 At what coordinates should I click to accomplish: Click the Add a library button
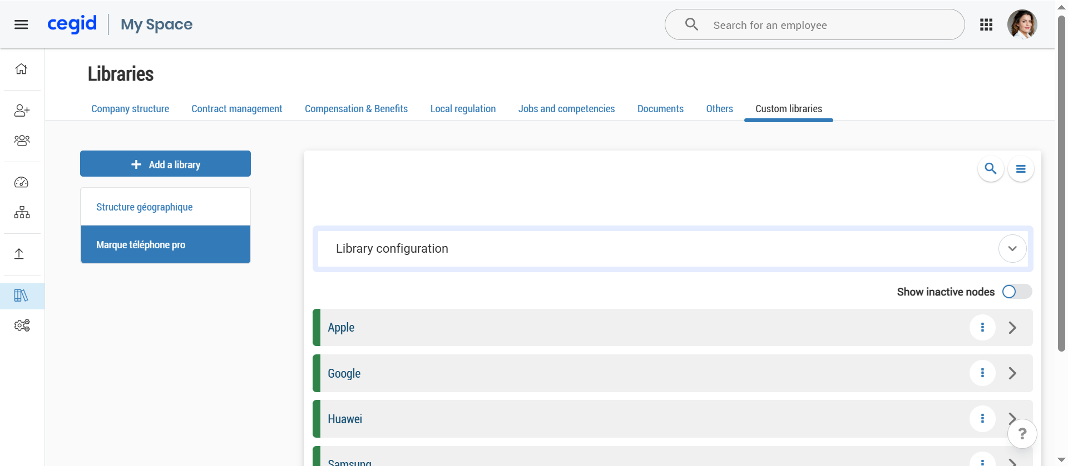coord(165,164)
